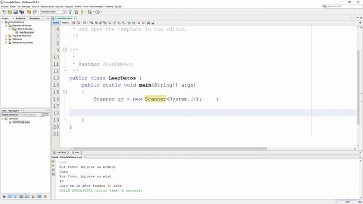
Task: Toggle Highlight Search in editor toolbar
Action: coord(105,23)
